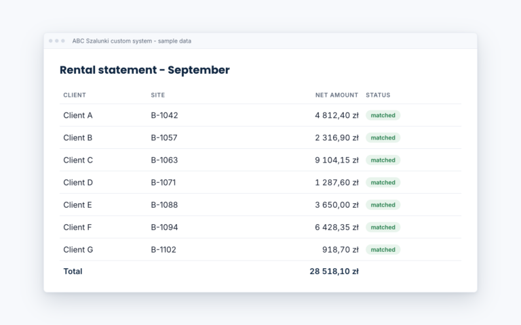The height and width of the screenshot is (325, 521).
Task: Click the amount 1 287,60 zł
Action: tap(337, 182)
